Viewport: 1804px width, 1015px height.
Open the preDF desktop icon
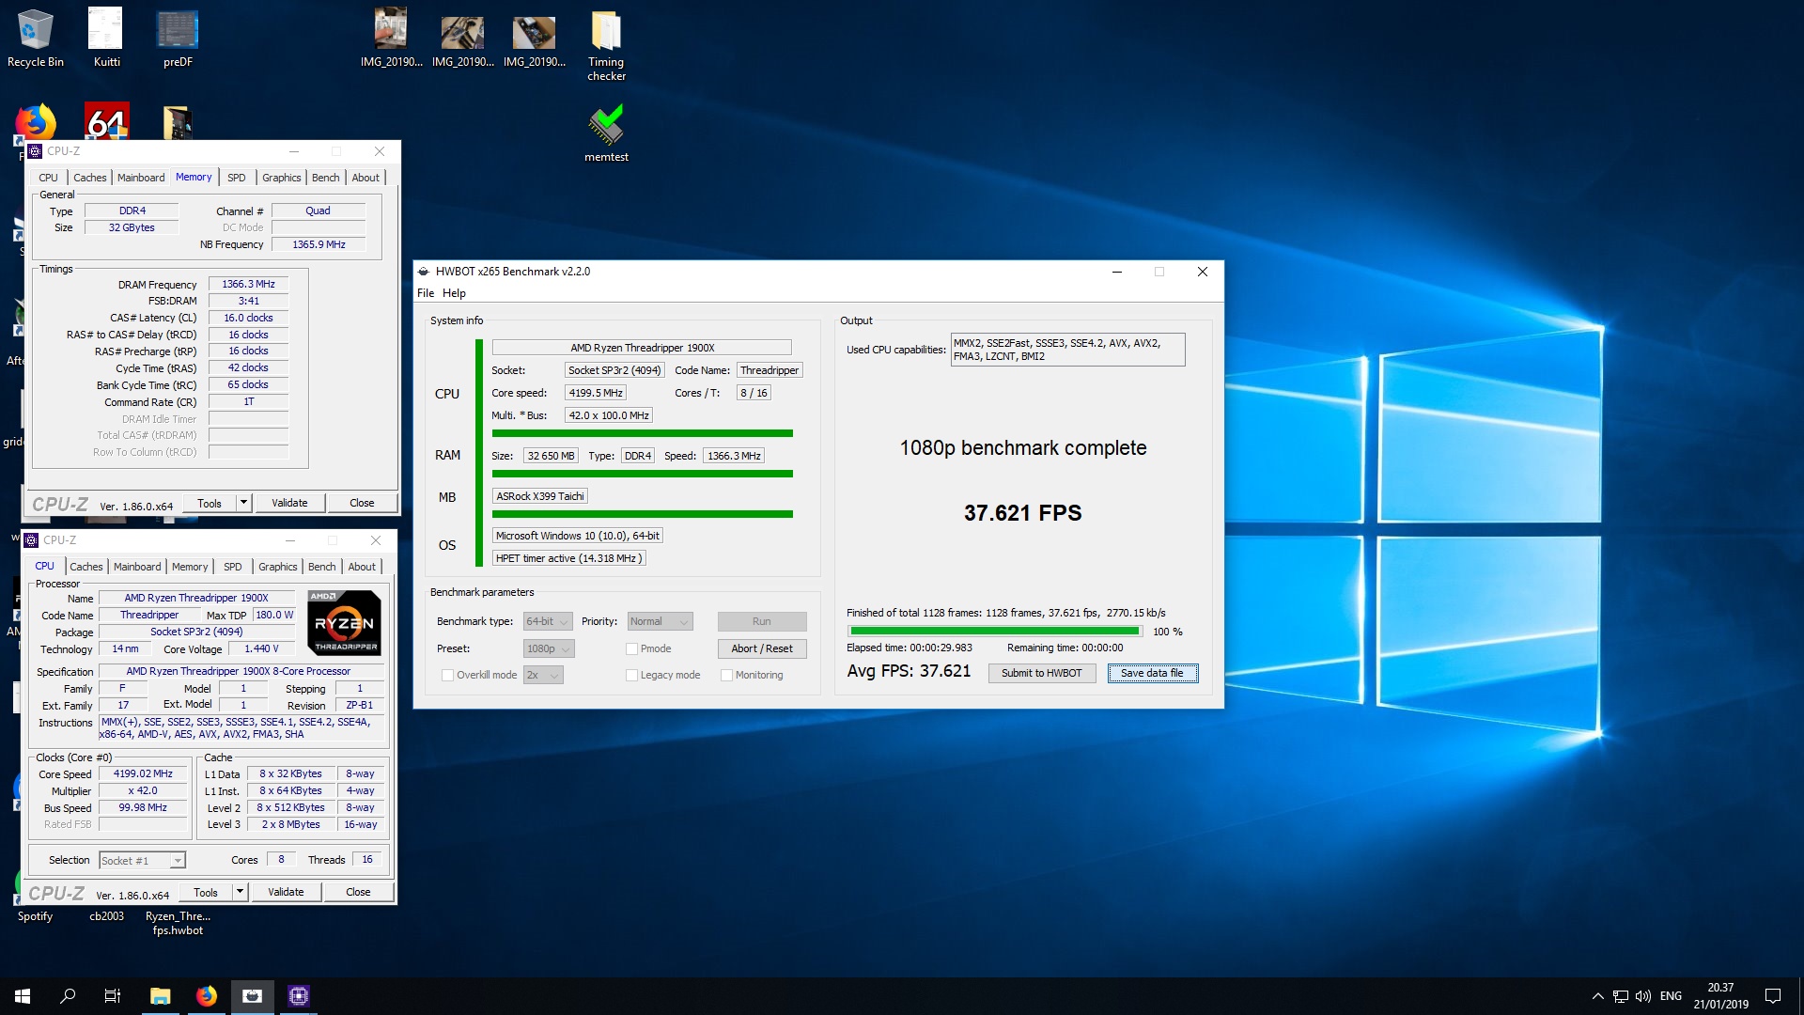point(178,38)
